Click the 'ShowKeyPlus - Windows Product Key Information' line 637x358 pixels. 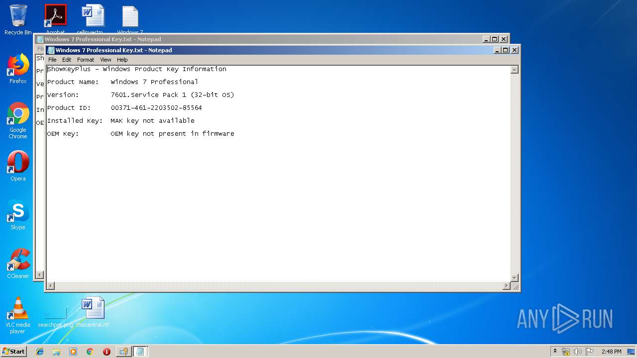pyautogui.click(x=137, y=69)
